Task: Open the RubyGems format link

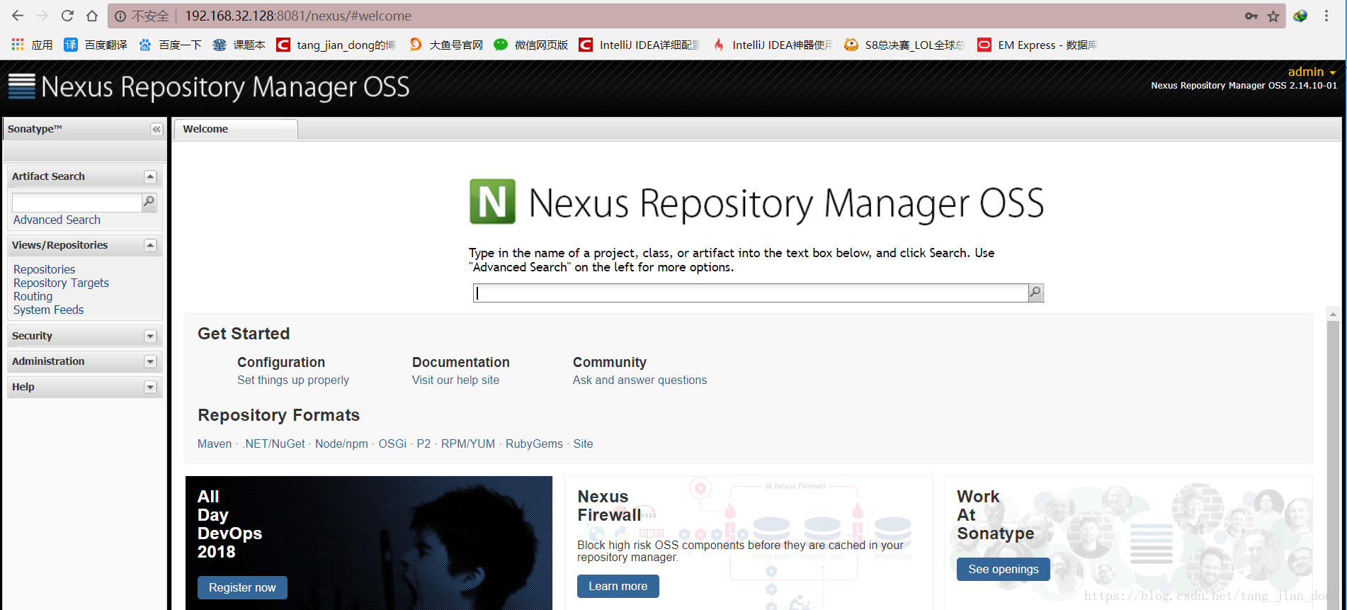Action: [x=534, y=444]
